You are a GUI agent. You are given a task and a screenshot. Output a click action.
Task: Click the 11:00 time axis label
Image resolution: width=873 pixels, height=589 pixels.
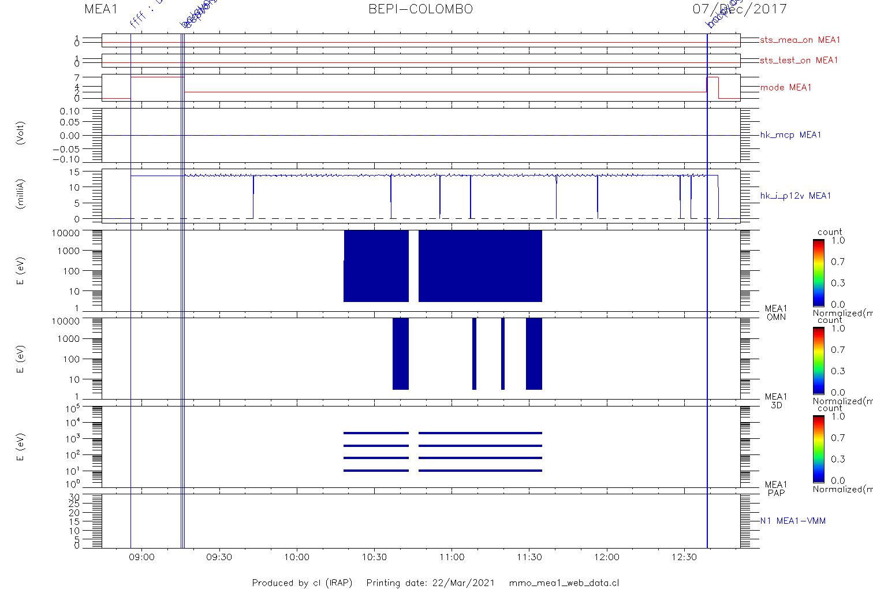tap(452, 557)
